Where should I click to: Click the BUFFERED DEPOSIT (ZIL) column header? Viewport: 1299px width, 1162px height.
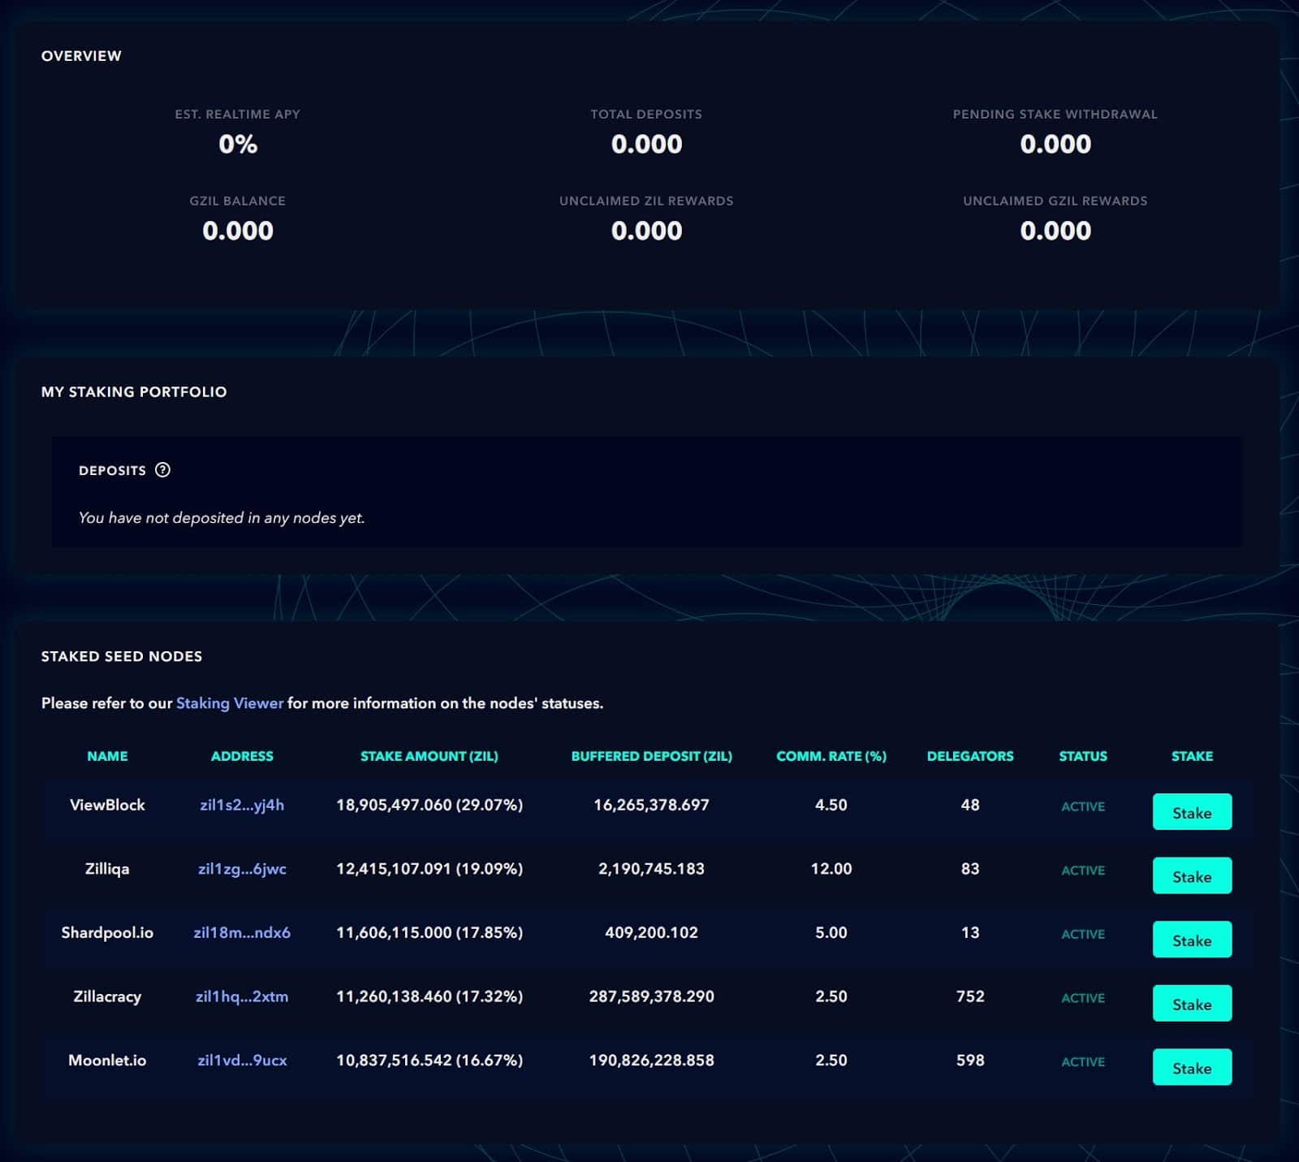tap(651, 756)
